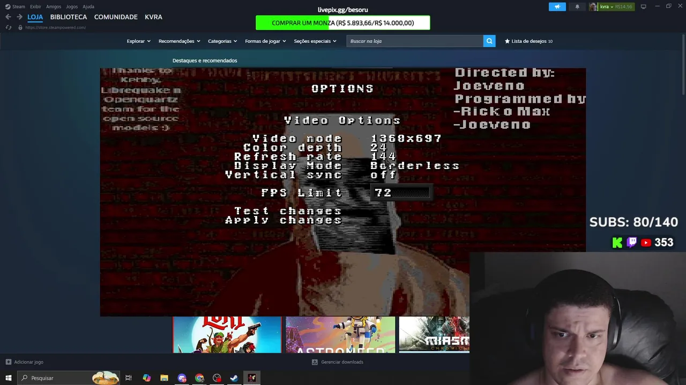Open the Exibir menu

[35, 6]
